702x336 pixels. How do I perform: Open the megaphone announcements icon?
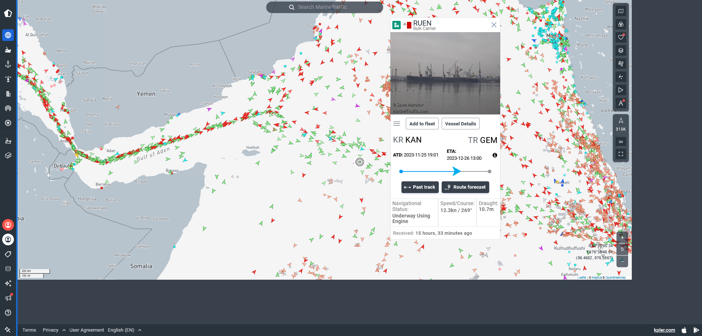pyautogui.click(x=8, y=298)
